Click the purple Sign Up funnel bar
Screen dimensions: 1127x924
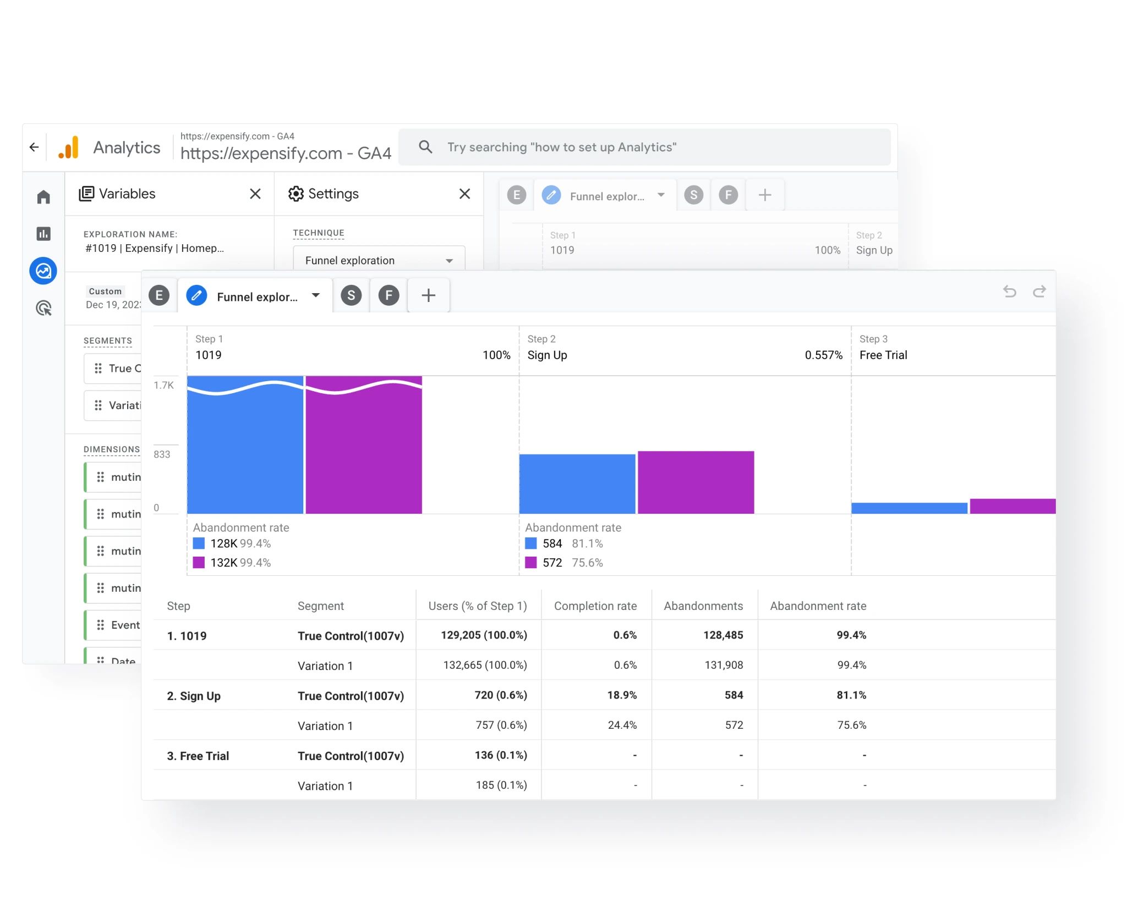tap(696, 482)
